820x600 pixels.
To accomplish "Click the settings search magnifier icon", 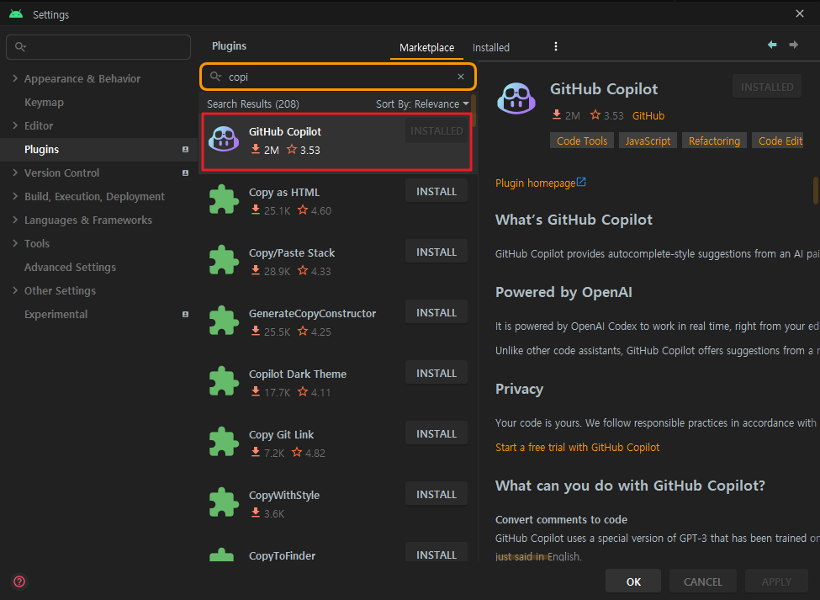I will click(x=20, y=47).
